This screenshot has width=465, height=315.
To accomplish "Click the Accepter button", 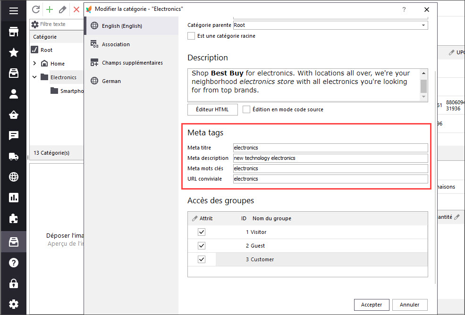I will pyautogui.click(x=371, y=305).
